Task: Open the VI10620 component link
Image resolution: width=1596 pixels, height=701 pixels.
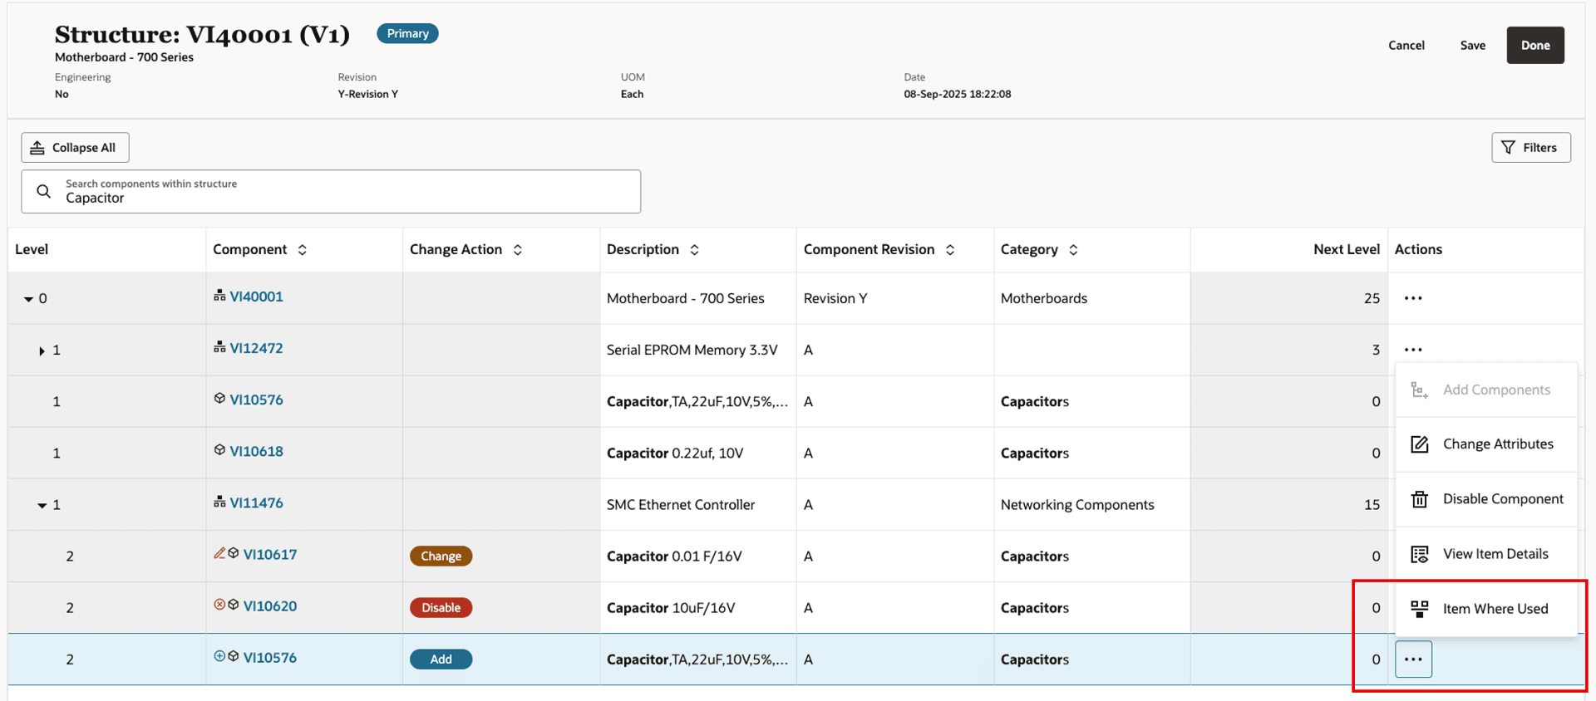Action: coord(269,605)
